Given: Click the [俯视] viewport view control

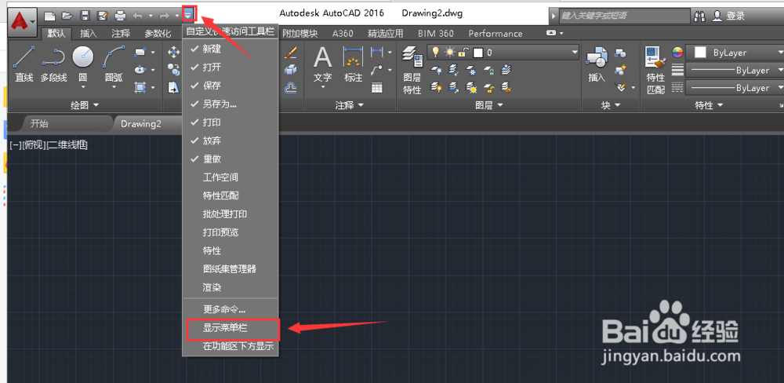Looking at the screenshot, I should (34, 146).
